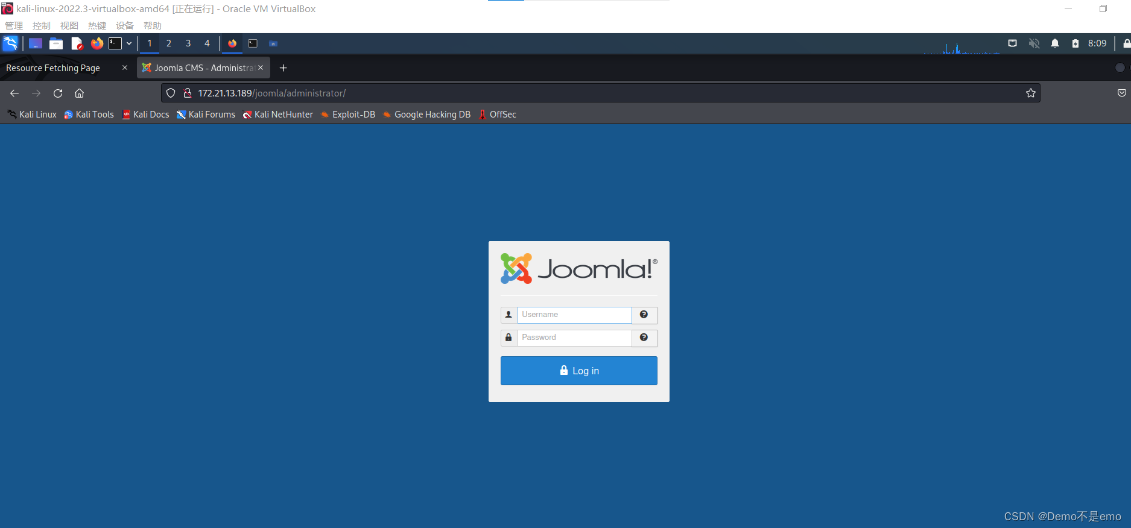Switch to workspace 1
The height and width of the screenshot is (528, 1131).
150,43
